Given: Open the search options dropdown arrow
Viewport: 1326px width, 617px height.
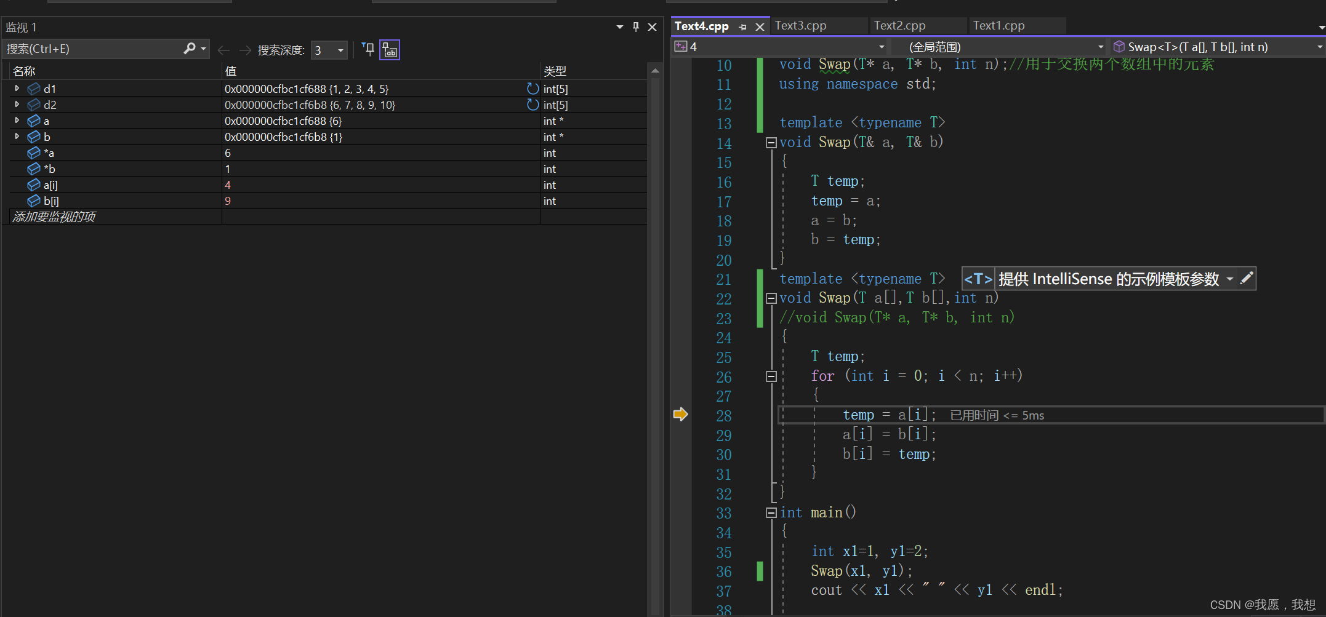Looking at the screenshot, I should (204, 49).
